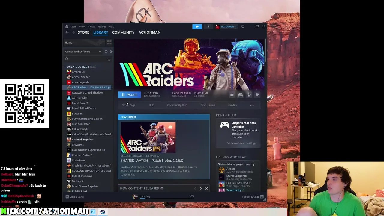Sort library by recent activity clock icon
Viewport: 384px width, 216px height.
(x=106, y=52)
